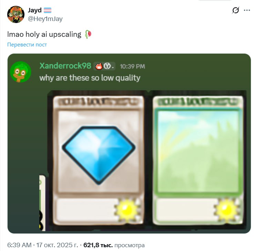Click the wilted rose emoji in the post
The image size is (256, 251).
(88, 34)
